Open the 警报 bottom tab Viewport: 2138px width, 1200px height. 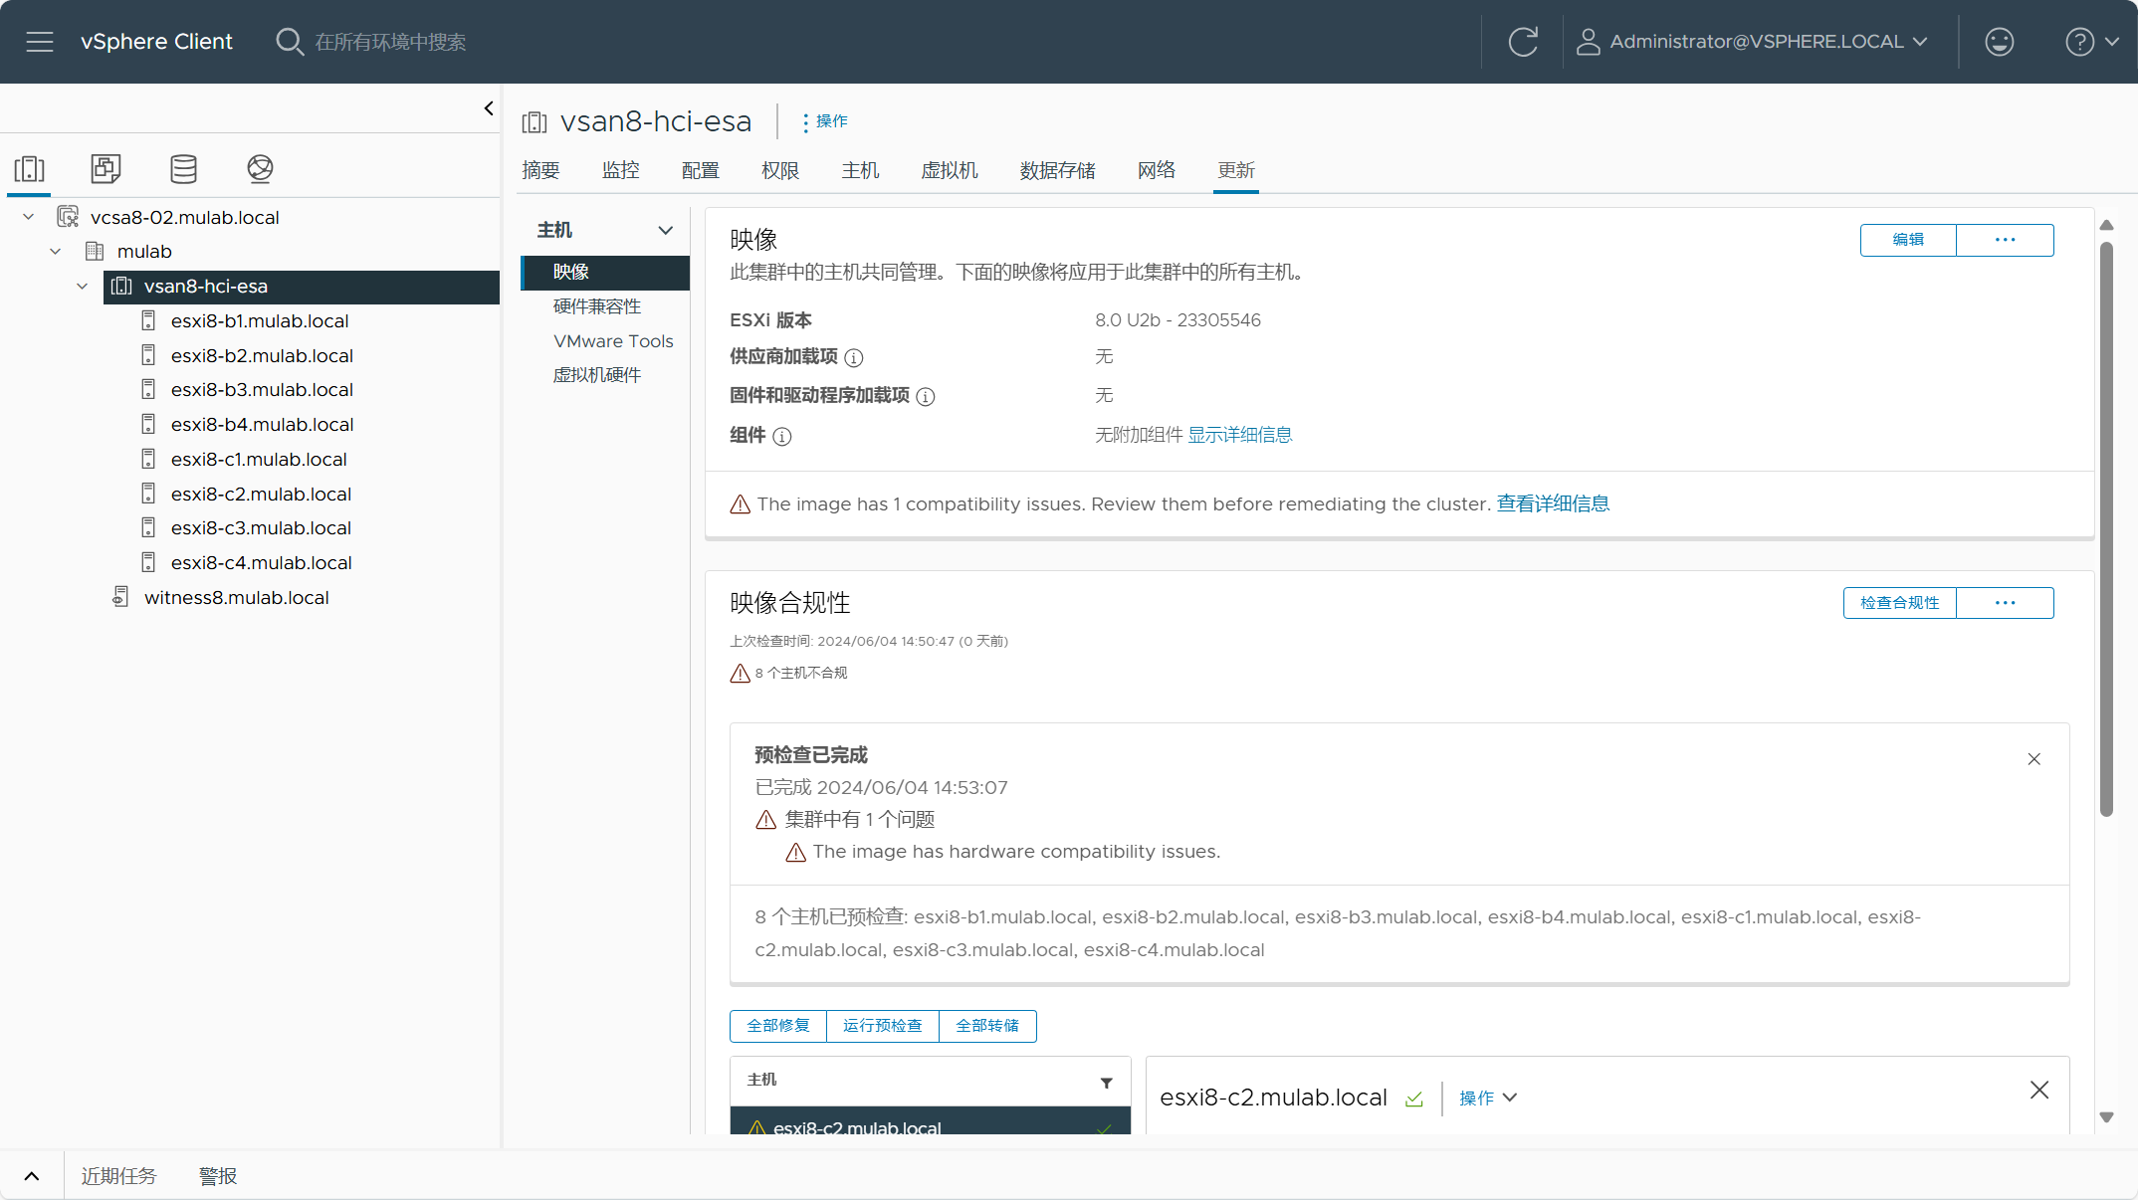pos(218,1176)
